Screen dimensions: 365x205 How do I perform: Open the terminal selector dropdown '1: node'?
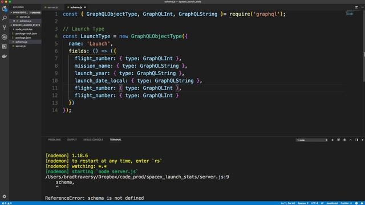coord(312,140)
